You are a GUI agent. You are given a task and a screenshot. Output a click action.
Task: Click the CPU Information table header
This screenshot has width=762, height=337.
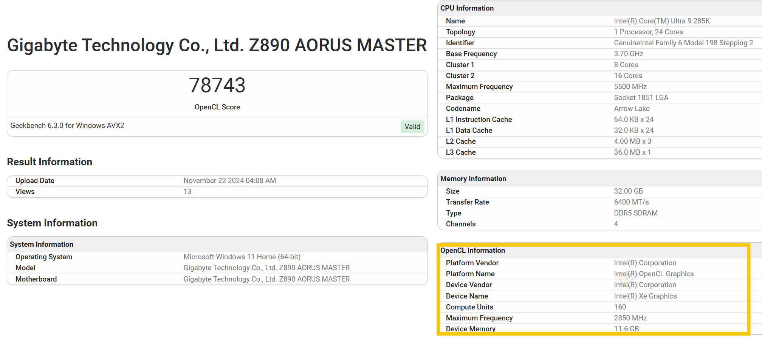[x=467, y=8]
